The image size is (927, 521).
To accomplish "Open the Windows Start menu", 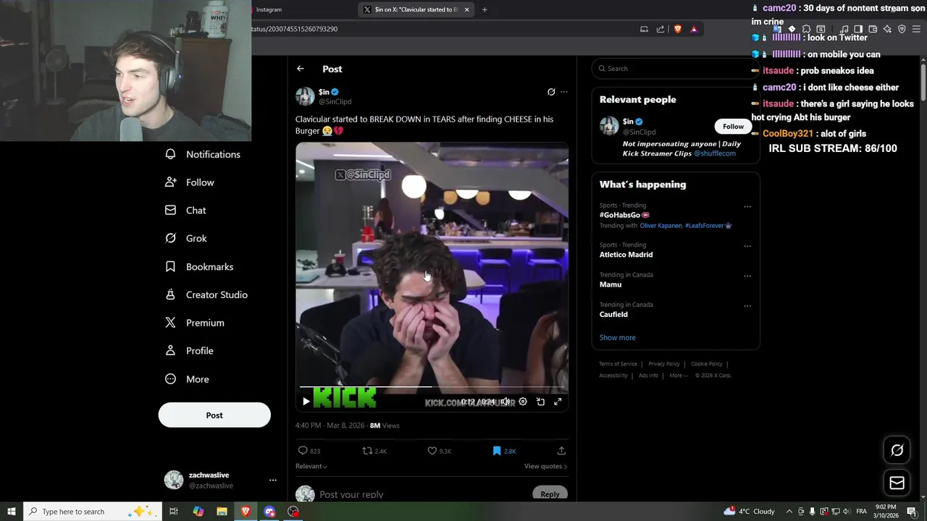I will 11,512.
